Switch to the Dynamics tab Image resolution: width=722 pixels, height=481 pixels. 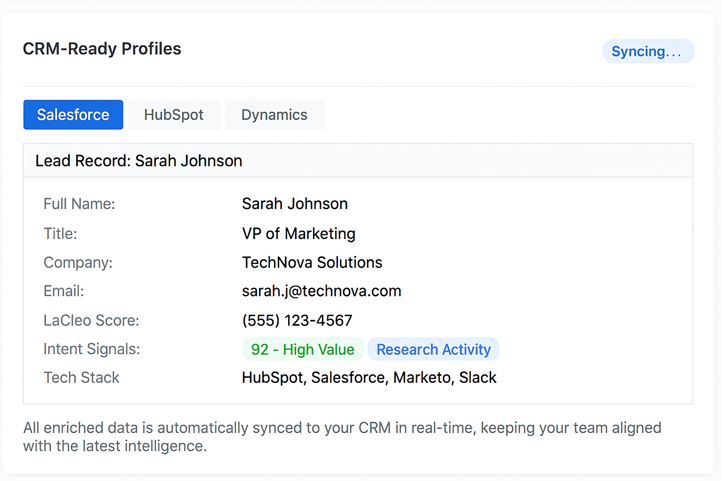tap(275, 114)
